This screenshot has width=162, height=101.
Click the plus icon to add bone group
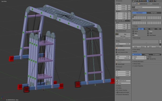coord(160,41)
